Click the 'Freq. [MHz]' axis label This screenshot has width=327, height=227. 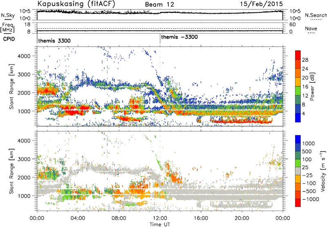click(8, 27)
